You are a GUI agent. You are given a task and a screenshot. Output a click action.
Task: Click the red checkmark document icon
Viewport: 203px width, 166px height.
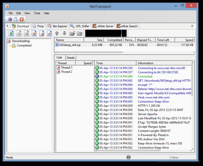(x=49, y=34)
